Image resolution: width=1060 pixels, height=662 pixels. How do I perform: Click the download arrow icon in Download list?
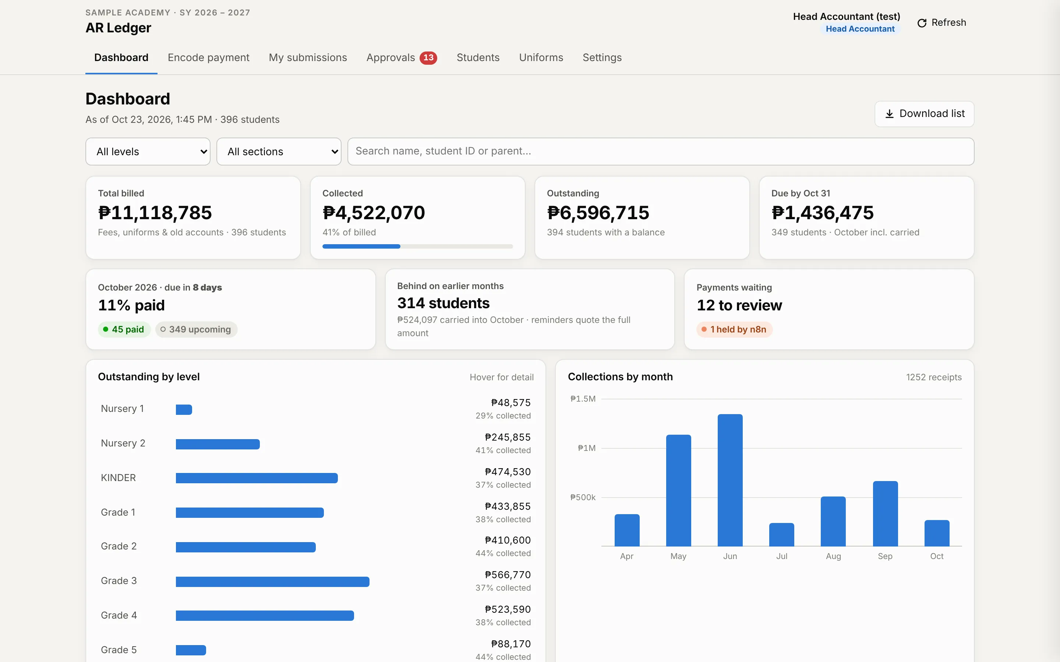click(889, 114)
